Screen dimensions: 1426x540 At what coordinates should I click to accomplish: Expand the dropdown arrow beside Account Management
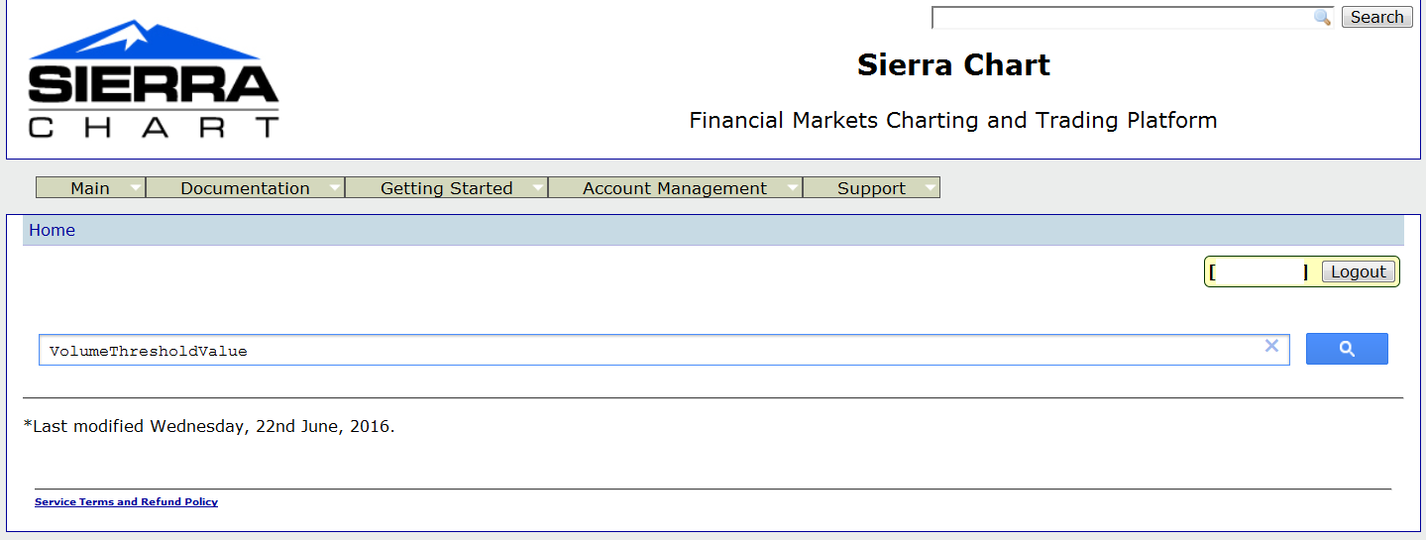pos(792,187)
